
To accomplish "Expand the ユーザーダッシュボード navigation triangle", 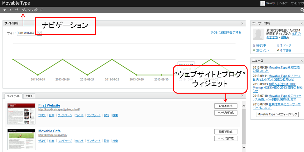I will pyautogui.click(x=5, y=10).
